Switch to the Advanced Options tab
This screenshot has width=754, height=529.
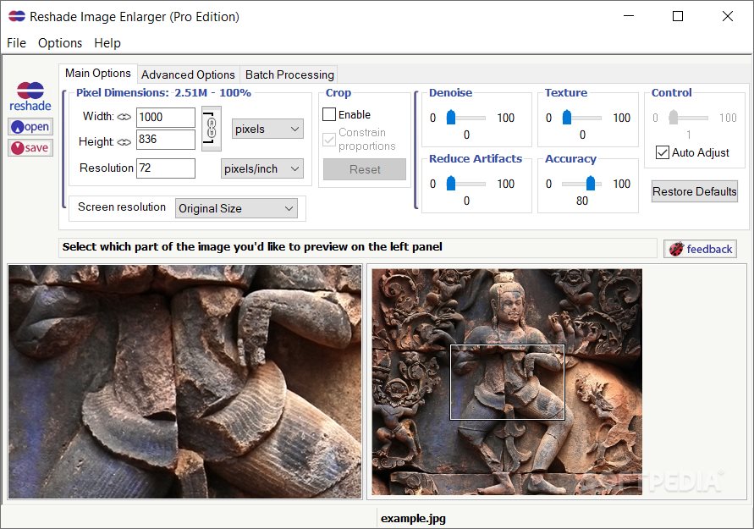pos(188,74)
